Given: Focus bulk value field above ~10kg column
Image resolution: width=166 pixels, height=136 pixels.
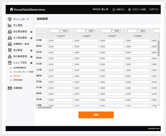Looking at the screenshot, I should [55, 31].
